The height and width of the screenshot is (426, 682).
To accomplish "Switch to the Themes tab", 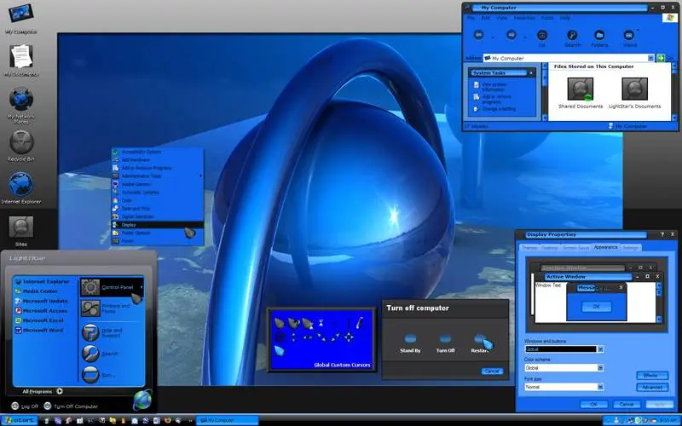I will [529, 247].
